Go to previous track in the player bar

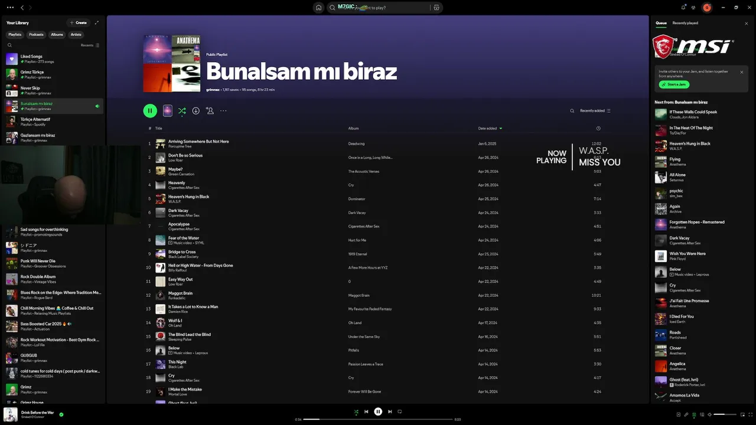coord(366,411)
